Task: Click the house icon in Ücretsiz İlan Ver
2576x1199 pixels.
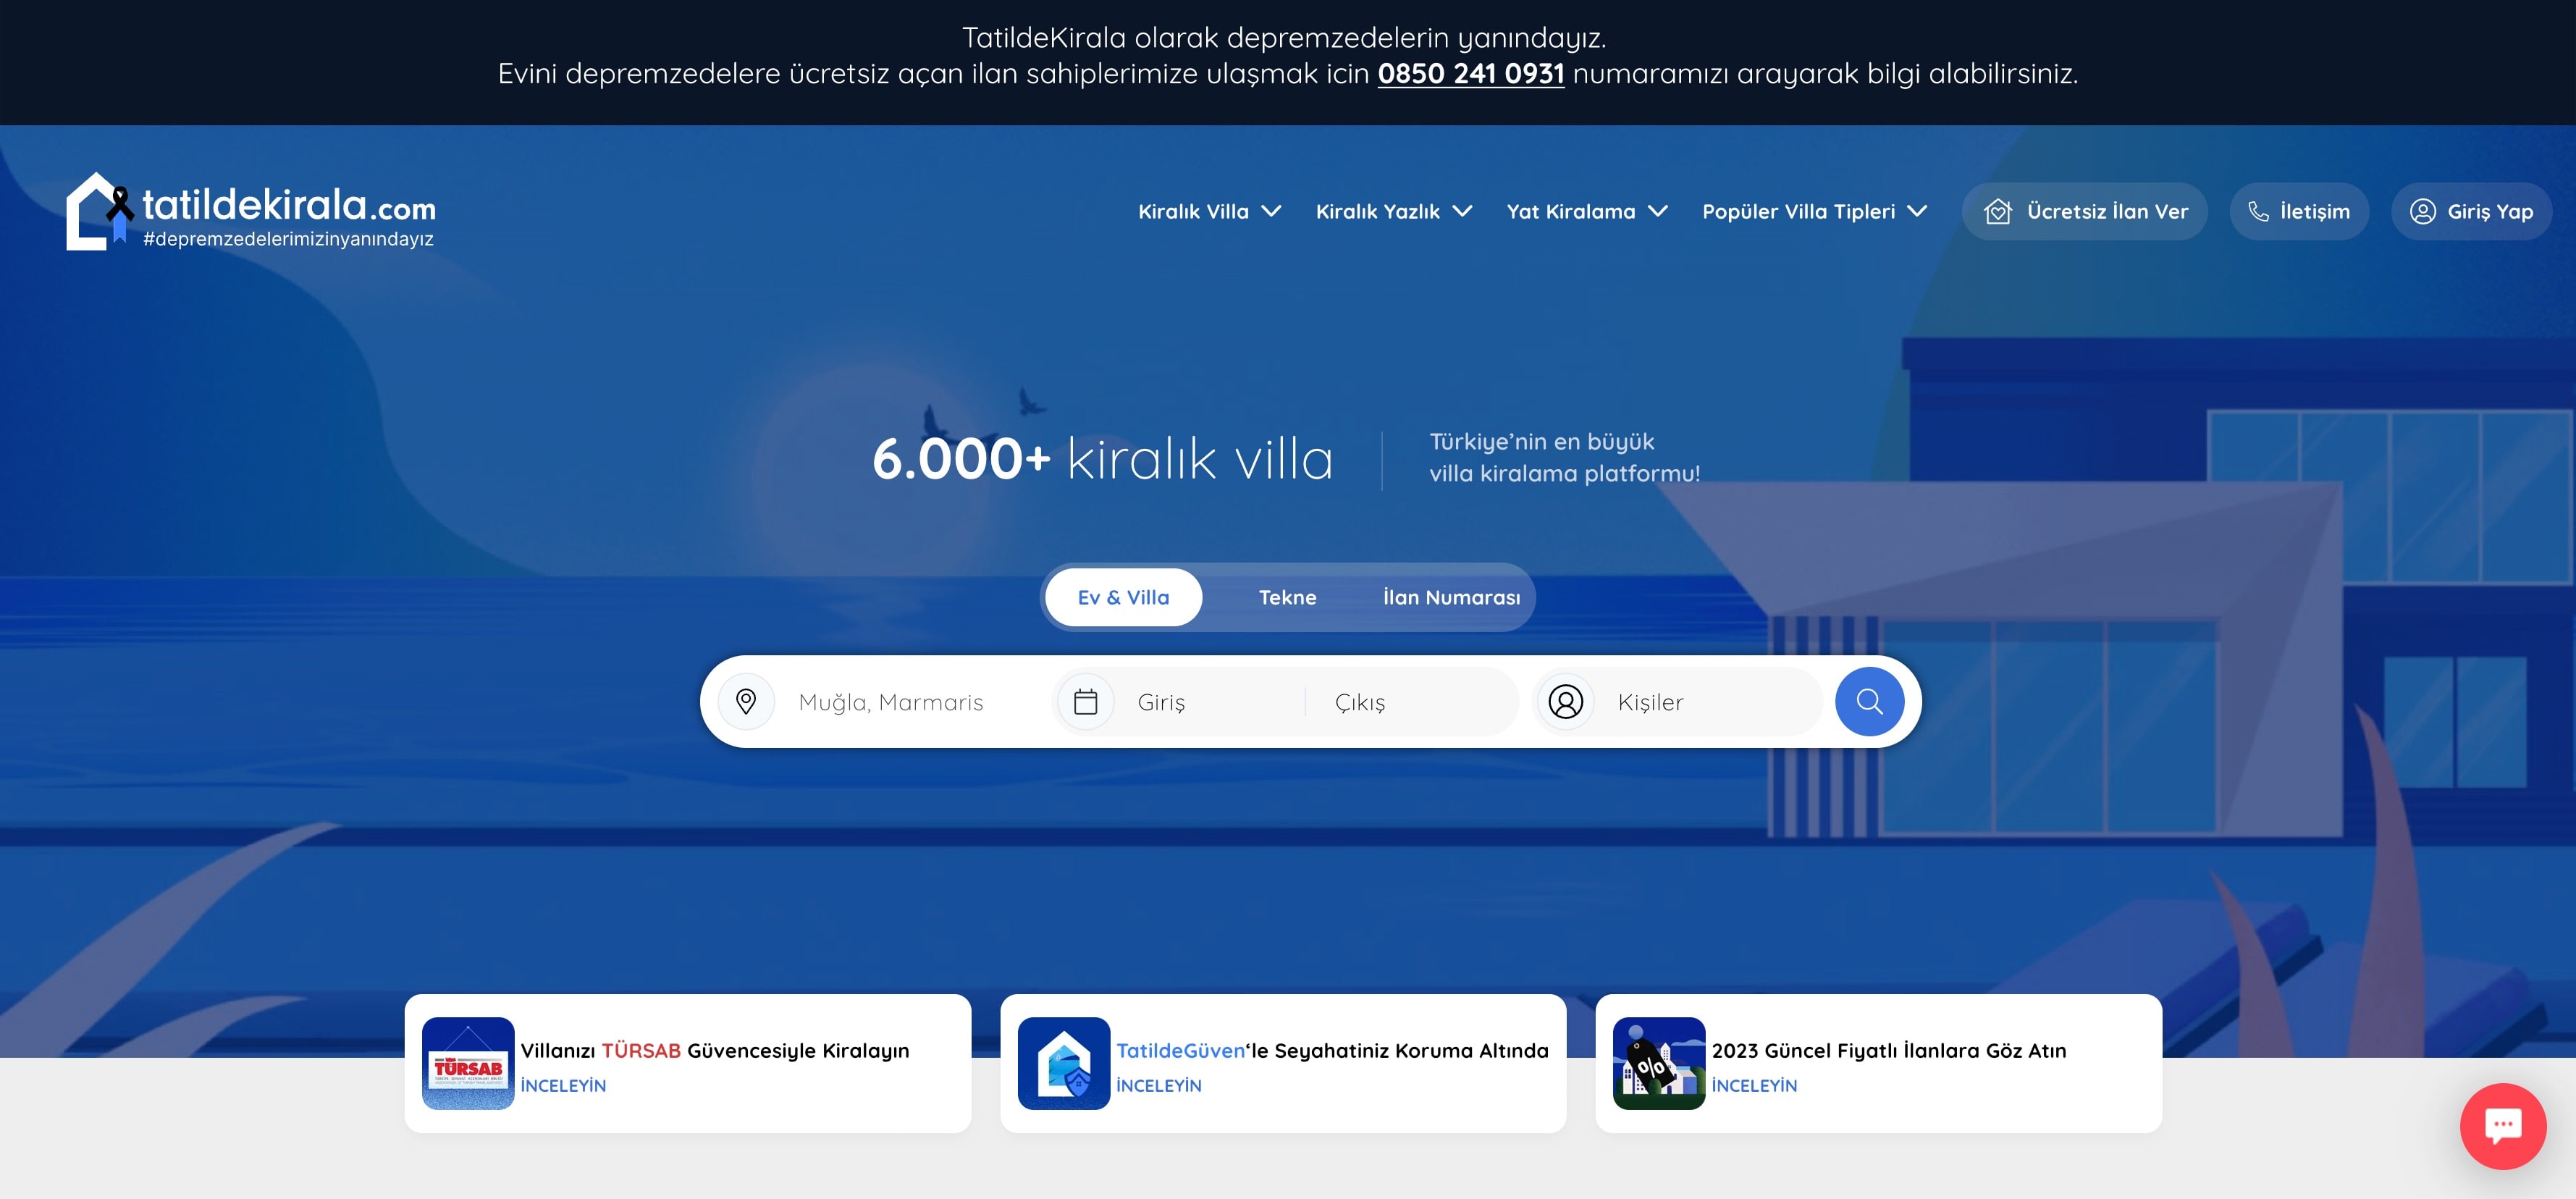Action: [x=1998, y=211]
